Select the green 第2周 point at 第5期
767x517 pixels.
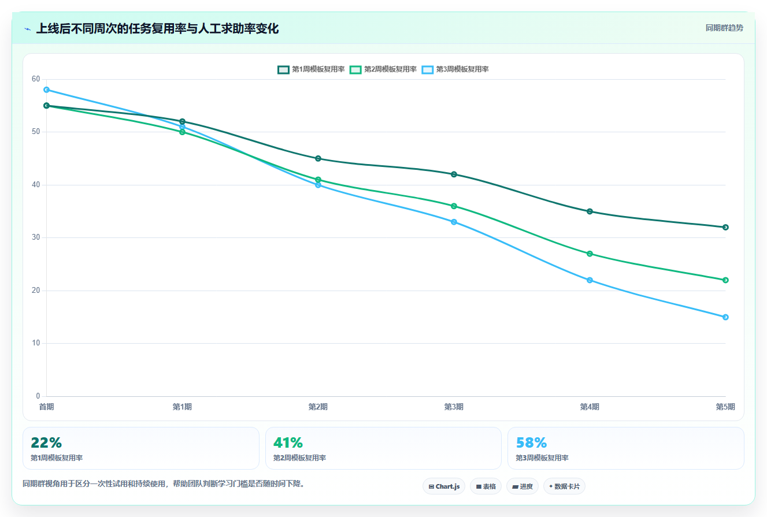pos(725,280)
